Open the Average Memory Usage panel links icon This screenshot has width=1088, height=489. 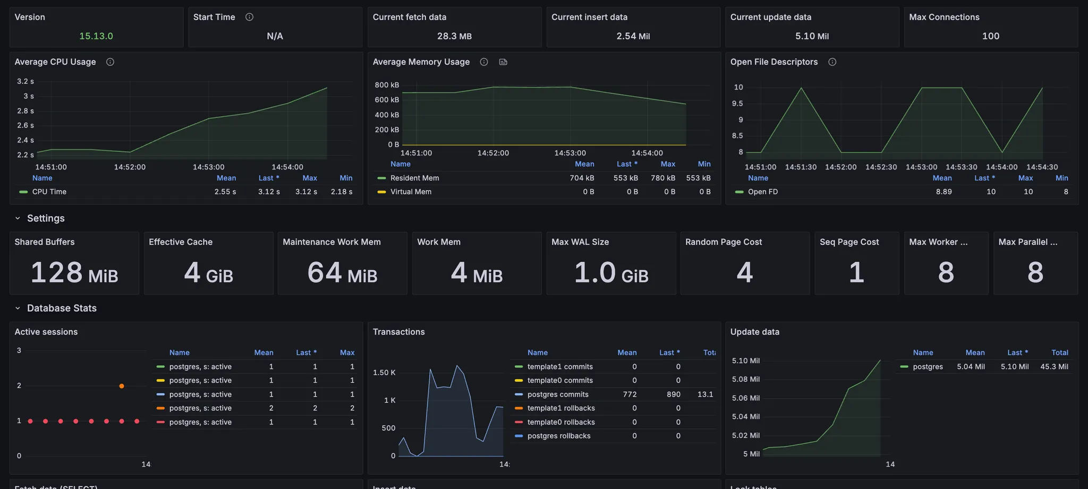(x=503, y=62)
